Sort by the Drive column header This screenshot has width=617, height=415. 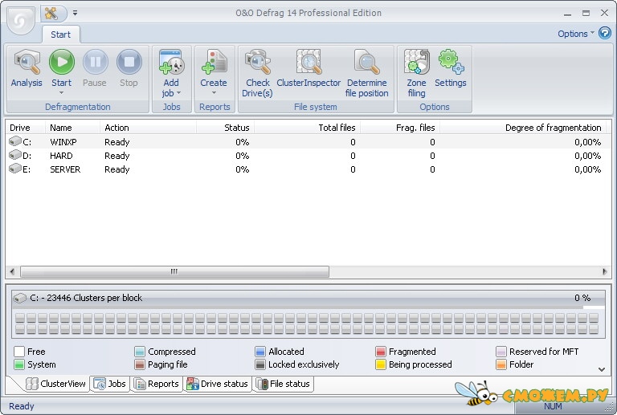pyautogui.click(x=26, y=128)
